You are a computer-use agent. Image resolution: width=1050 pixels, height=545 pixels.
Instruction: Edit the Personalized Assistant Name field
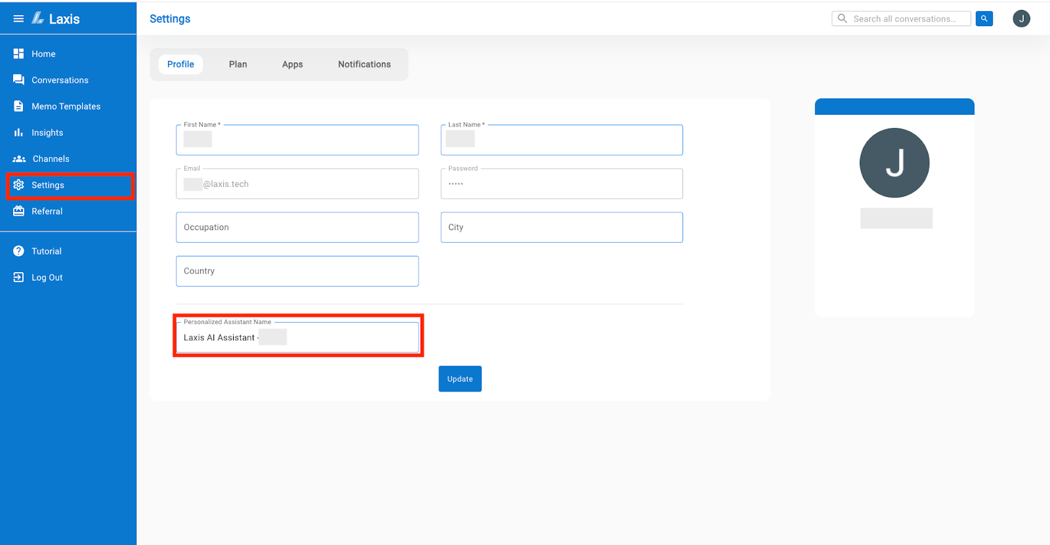pos(297,337)
